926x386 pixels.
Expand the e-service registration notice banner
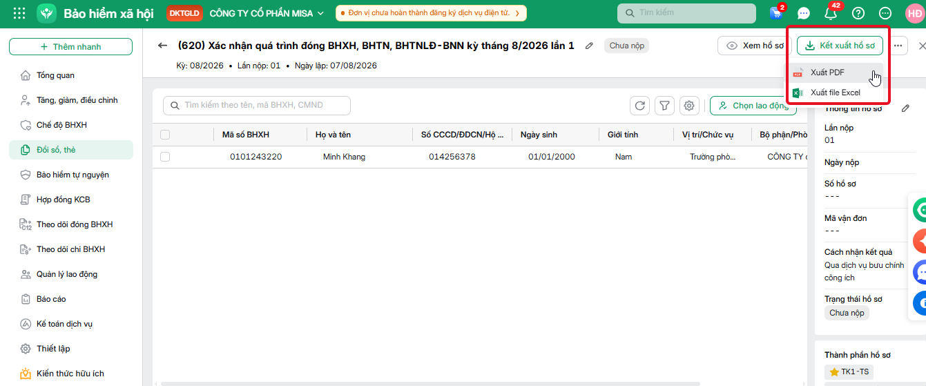(x=430, y=13)
